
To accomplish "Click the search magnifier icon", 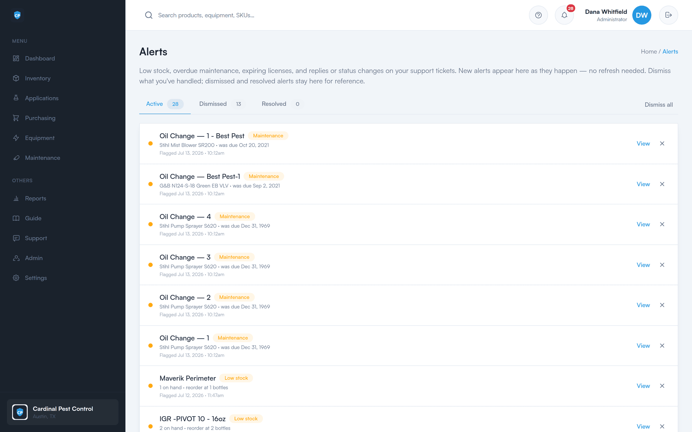I will tap(149, 15).
